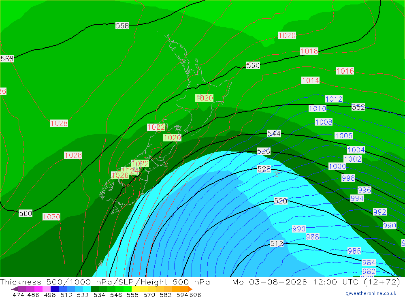Click the blue 998 isobar label
Viewport: 405px width, 297px height.
pos(348,178)
